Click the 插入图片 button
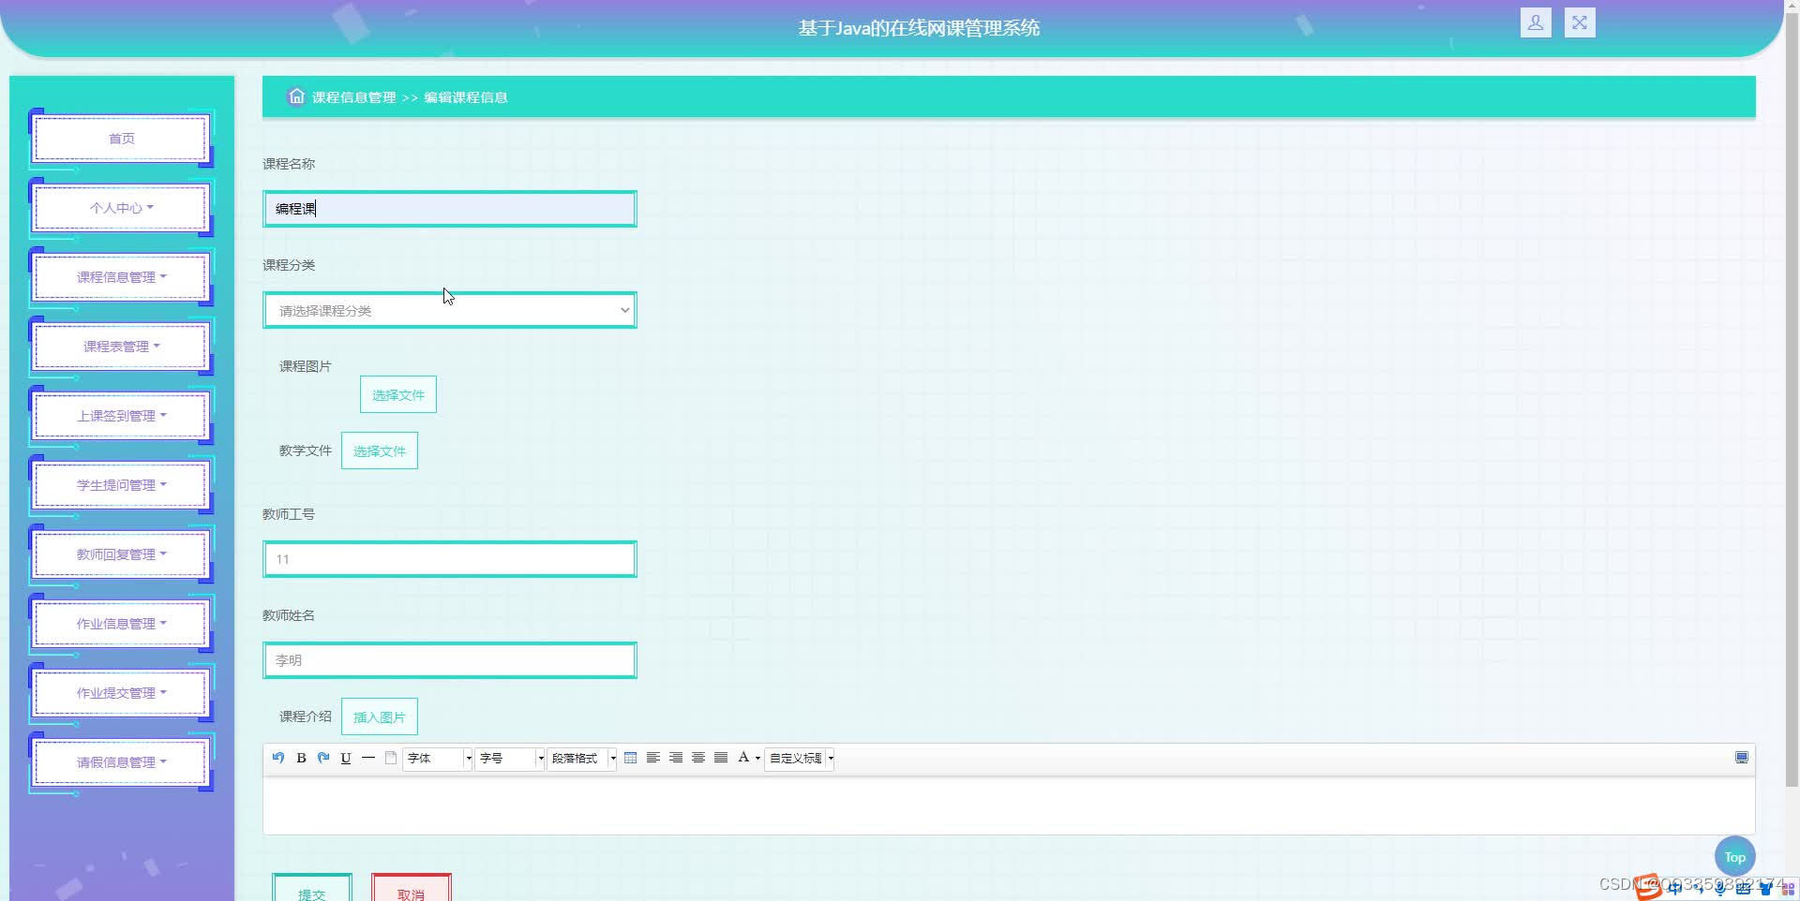The width and height of the screenshot is (1800, 901). (x=380, y=716)
